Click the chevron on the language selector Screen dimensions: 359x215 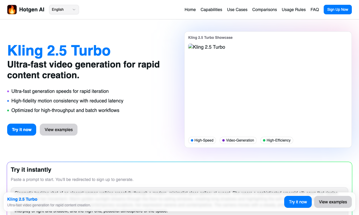click(73, 9)
